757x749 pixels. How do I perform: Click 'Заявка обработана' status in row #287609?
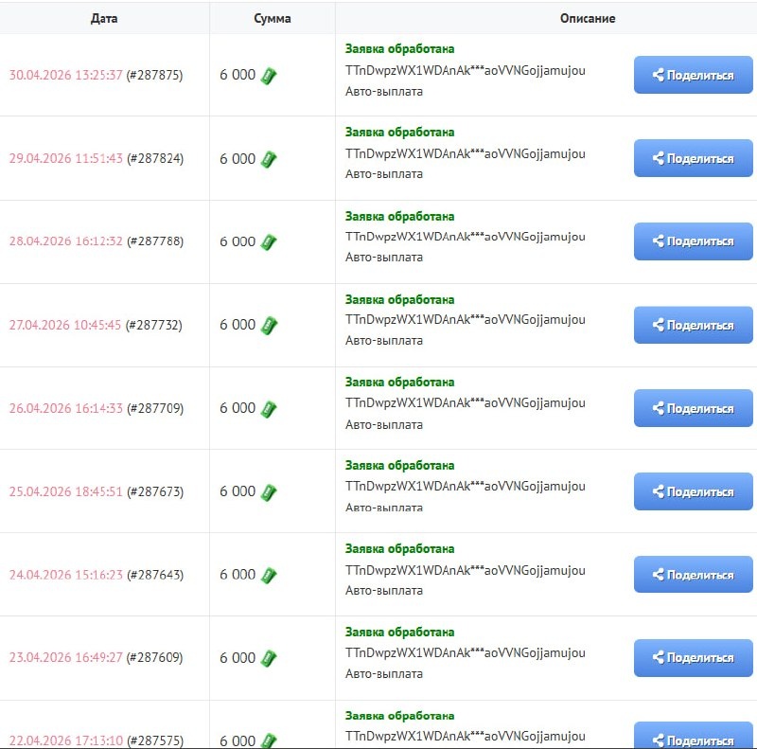point(399,633)
